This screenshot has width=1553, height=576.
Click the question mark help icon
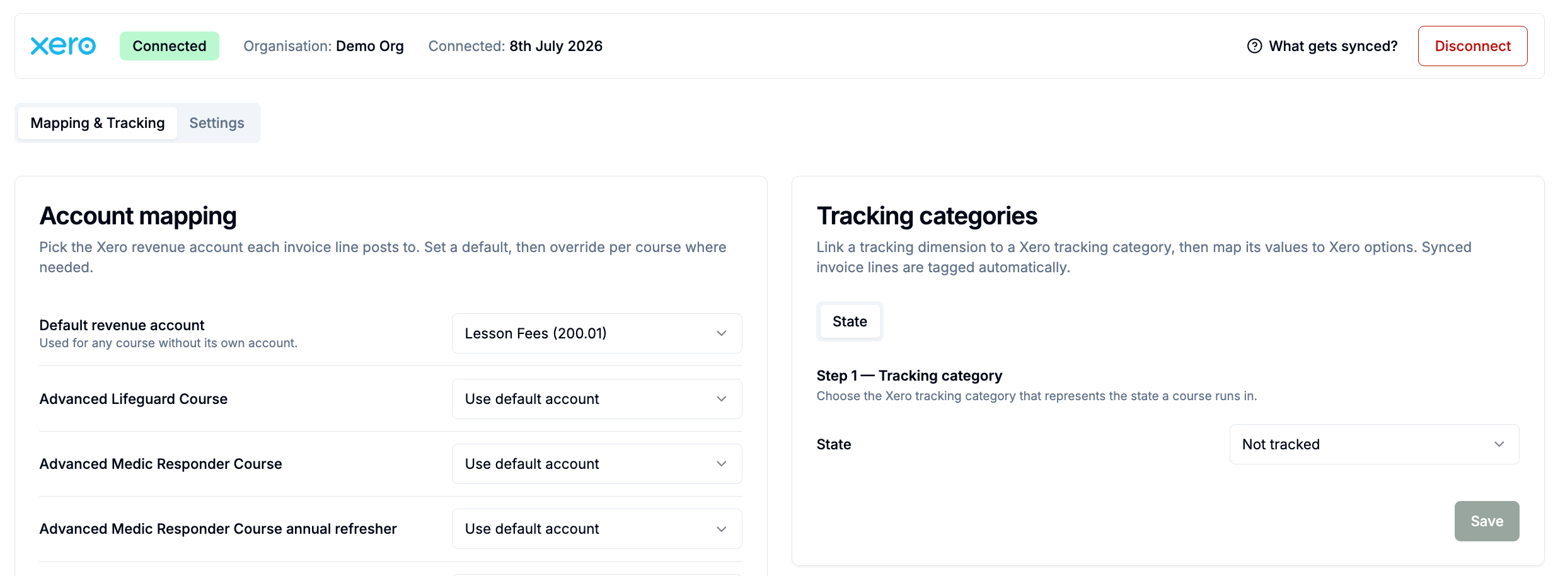1254,46
